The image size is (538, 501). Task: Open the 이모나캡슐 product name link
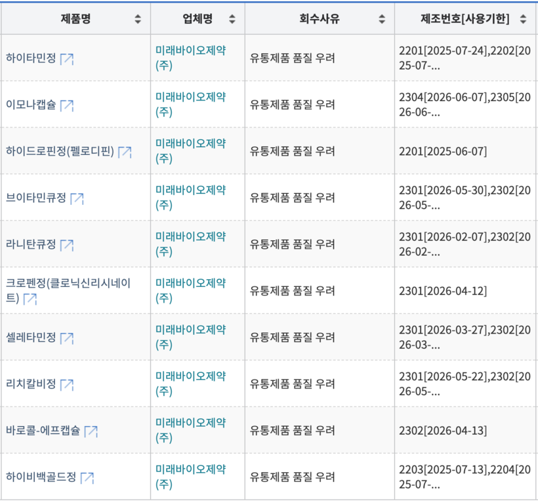pos(31,105)
